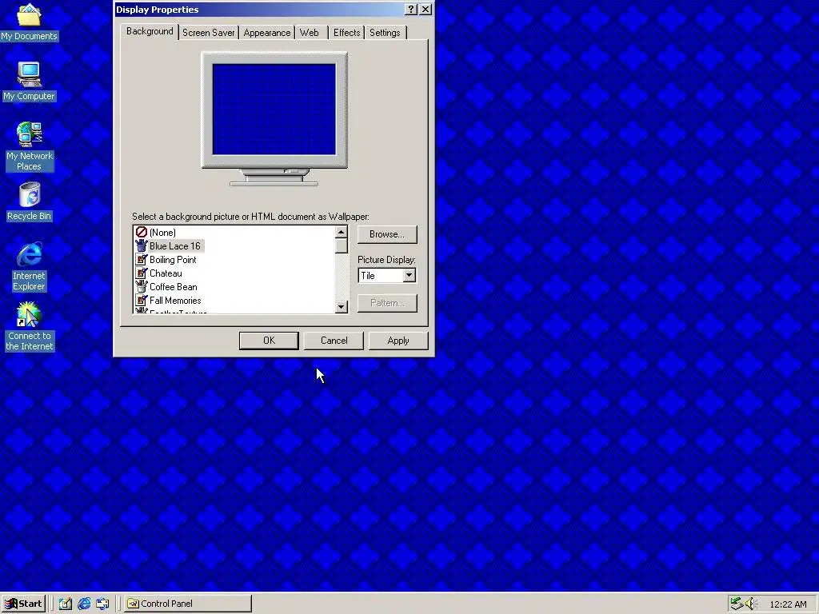This screenshot has height=614, width=819.
Task: Click the Cancel button
Action: point(334,341)
